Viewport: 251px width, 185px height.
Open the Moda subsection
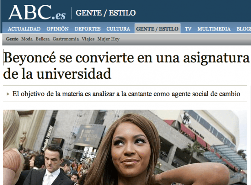click(27, 39)
